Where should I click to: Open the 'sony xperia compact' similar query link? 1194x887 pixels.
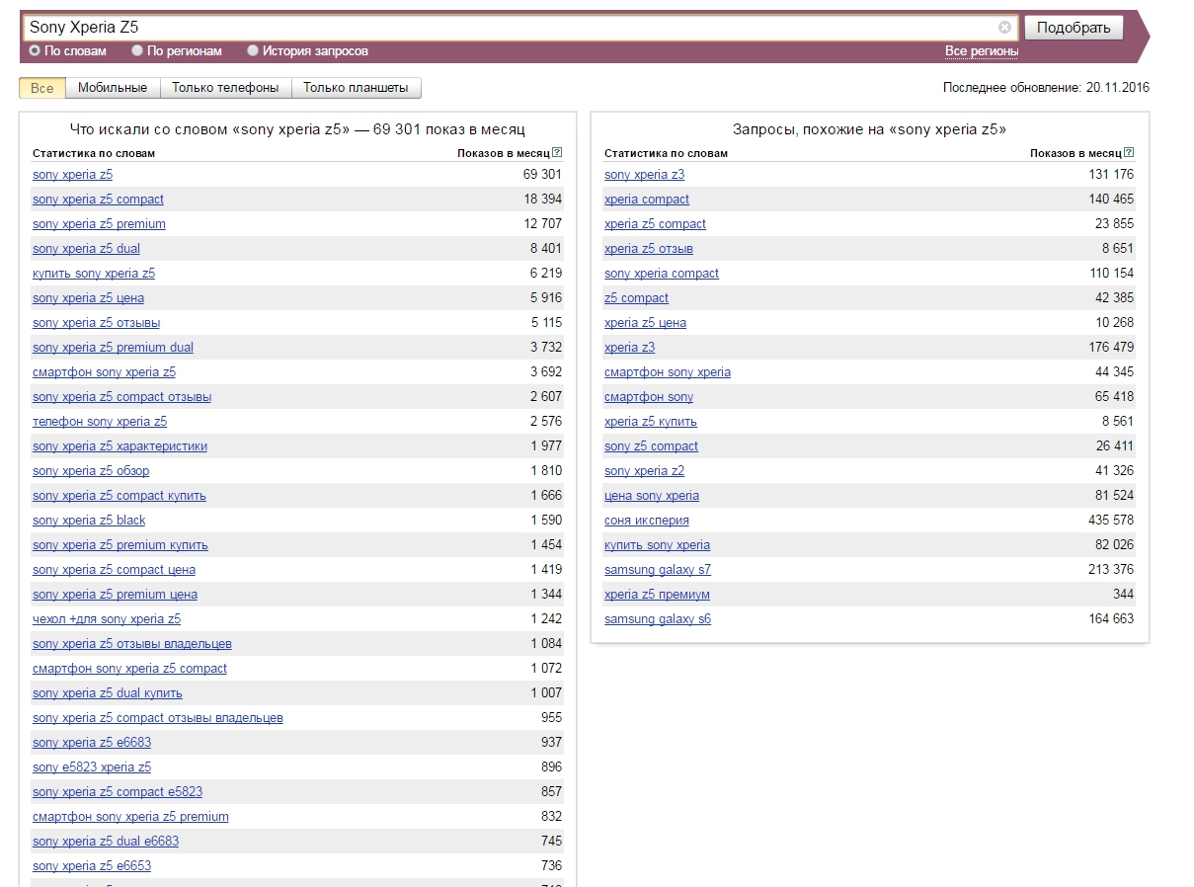point(662,274)
